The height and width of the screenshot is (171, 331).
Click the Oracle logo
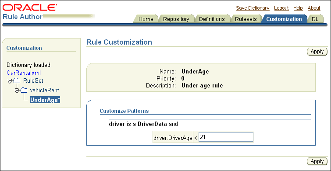[x=30, y=8]
